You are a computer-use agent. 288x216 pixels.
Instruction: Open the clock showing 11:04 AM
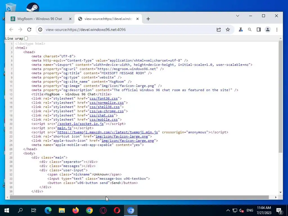[x=264, y=210]
